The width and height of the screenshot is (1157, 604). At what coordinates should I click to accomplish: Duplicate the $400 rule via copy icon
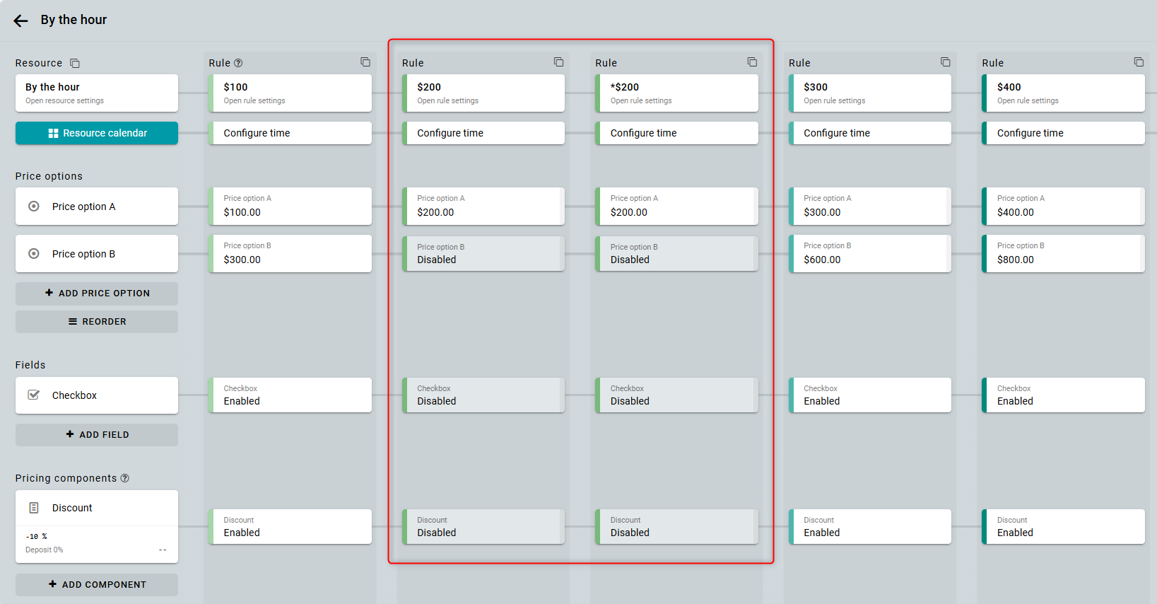pyautogui.click(x=1138, y=62)
